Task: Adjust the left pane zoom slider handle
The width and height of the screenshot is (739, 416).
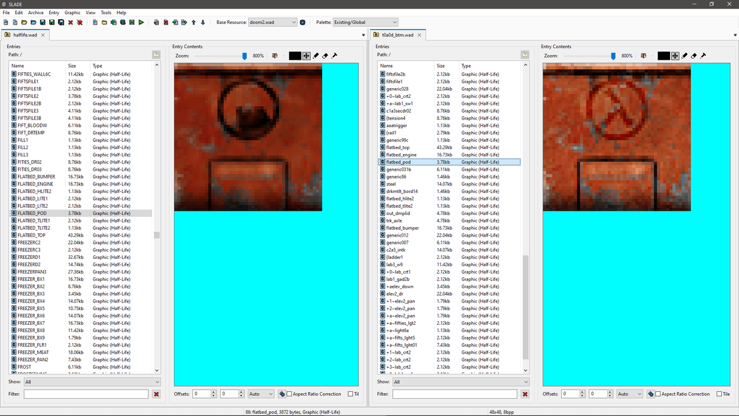Action: 244,55
